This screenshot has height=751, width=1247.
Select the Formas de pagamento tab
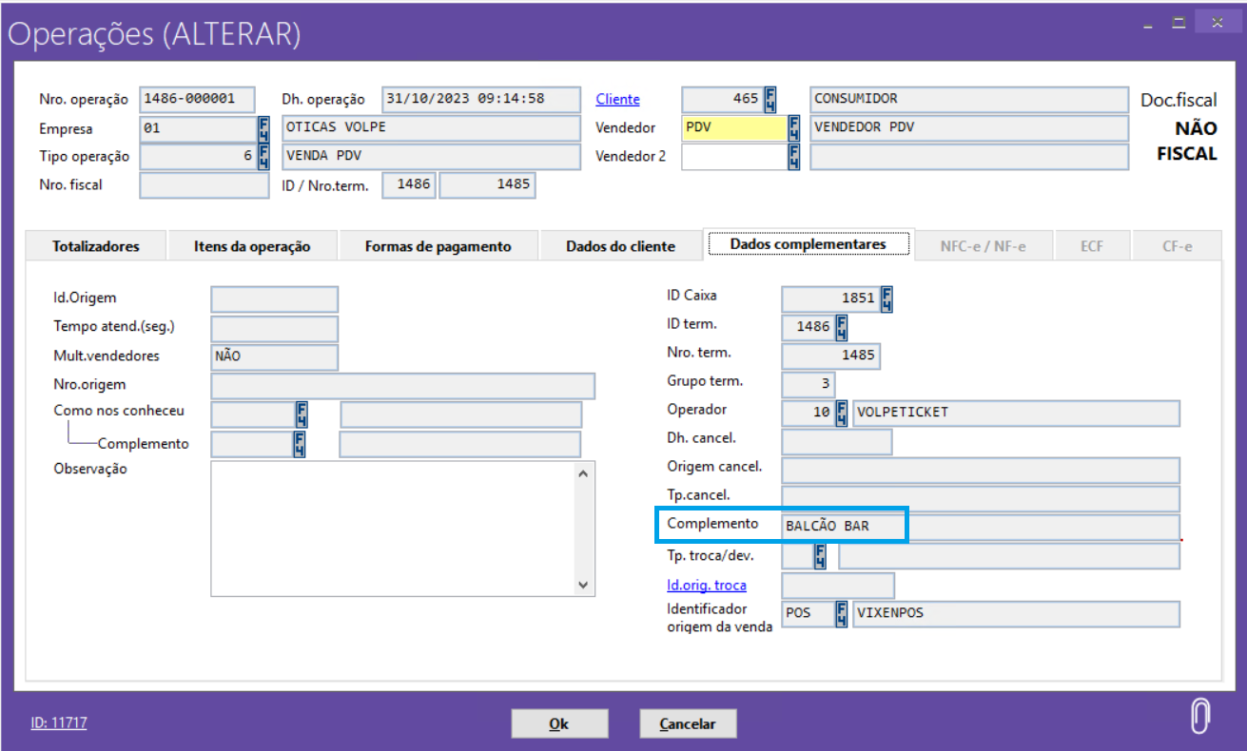tap(438, 246)
